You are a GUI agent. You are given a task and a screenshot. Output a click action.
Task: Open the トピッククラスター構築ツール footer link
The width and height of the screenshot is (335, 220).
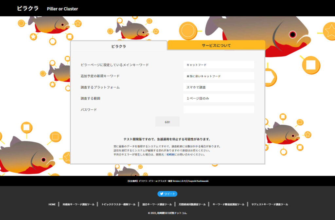pos(118,204)
